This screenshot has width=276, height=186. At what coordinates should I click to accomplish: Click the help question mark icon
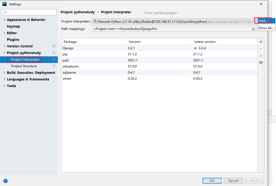coord(6,181)
